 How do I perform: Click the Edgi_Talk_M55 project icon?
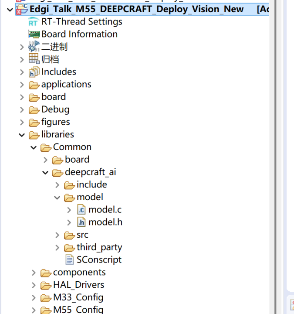tap(22, 9)
